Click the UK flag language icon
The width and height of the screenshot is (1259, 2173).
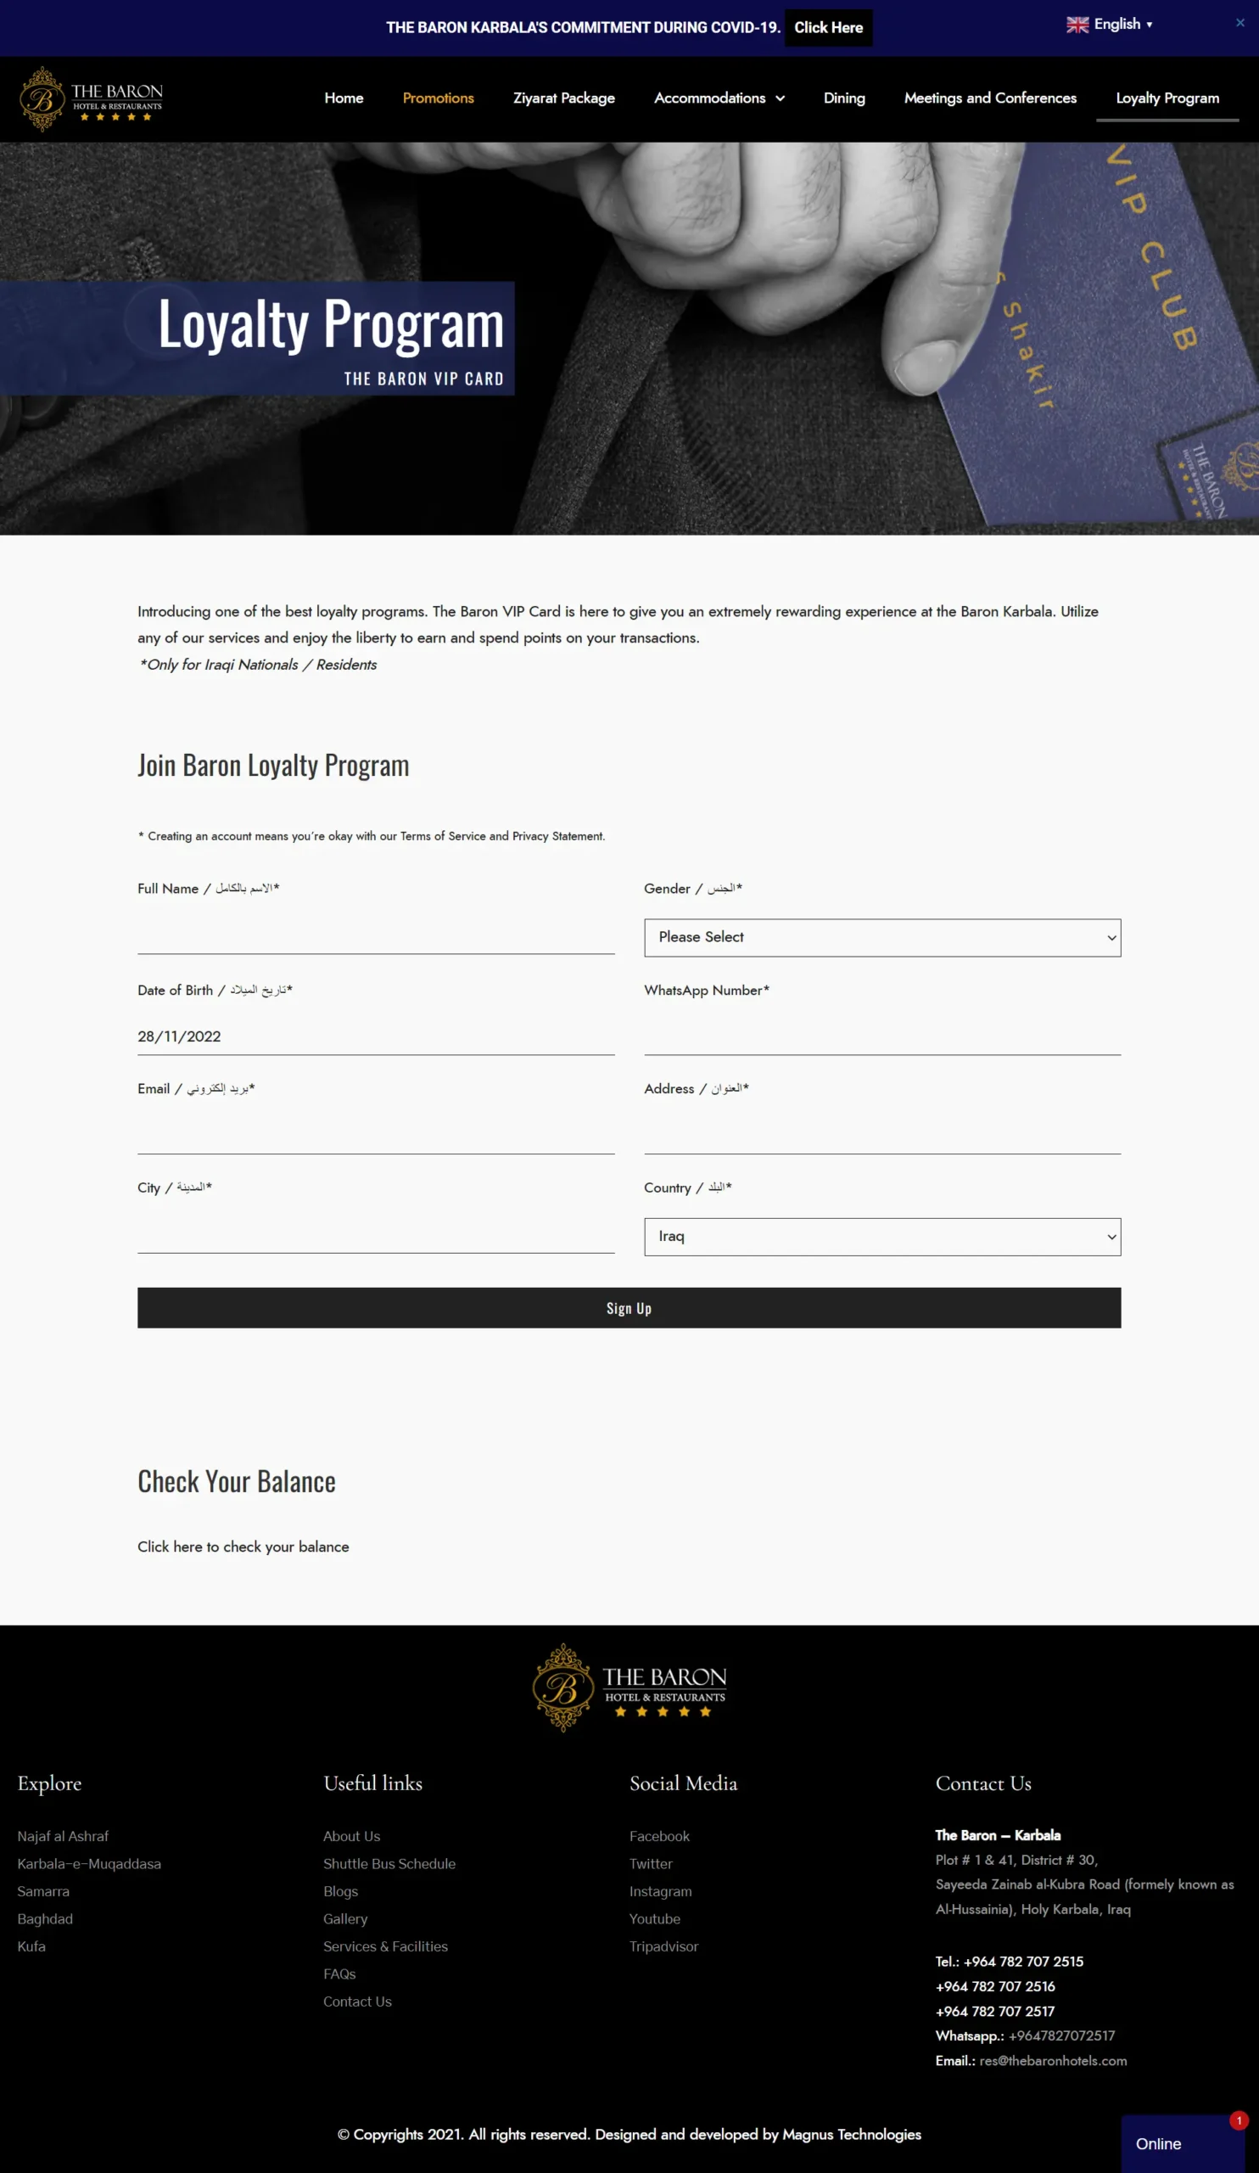coord(1077,25)
